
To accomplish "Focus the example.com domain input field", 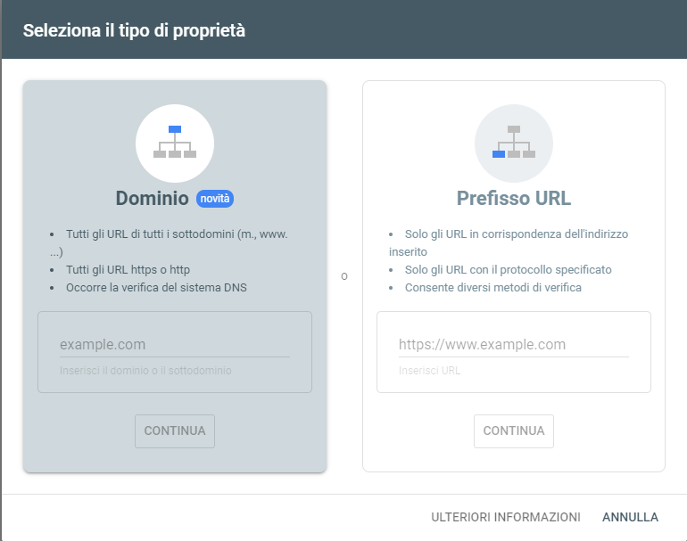I will (x=174, y=344).
